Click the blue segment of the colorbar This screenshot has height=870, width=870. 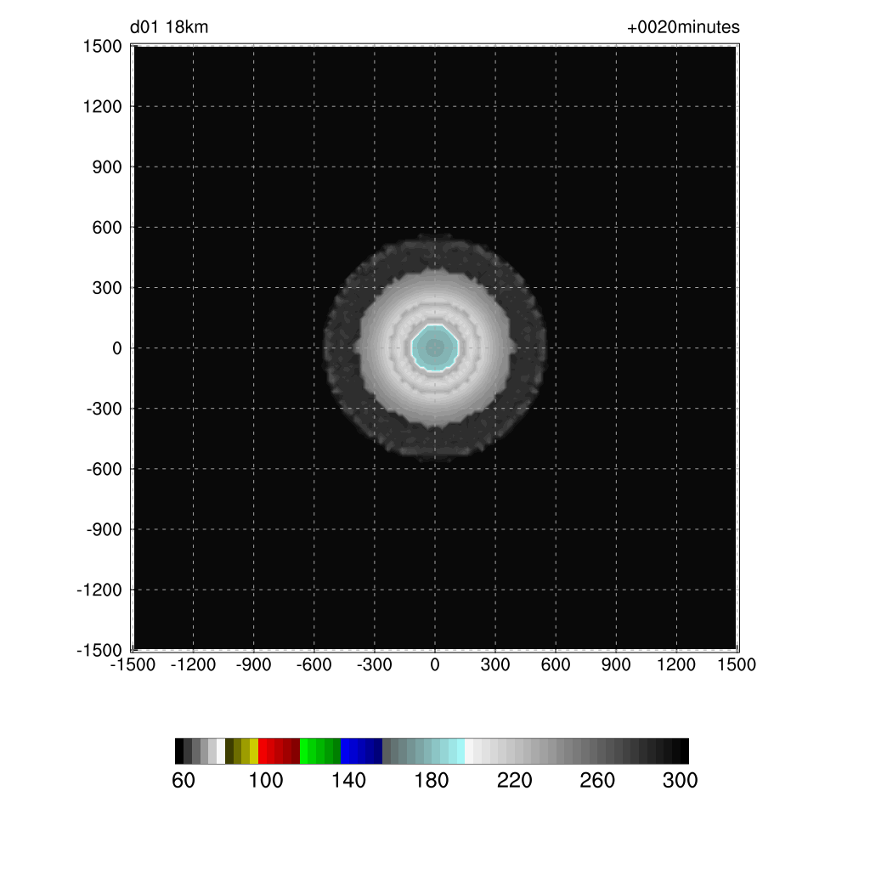[x=362, y=751]
